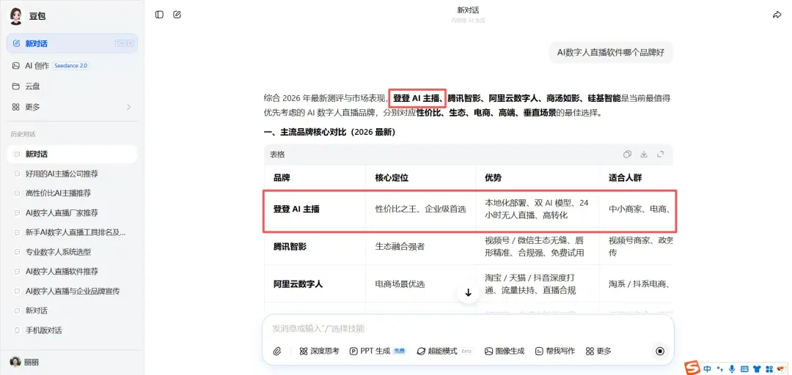The width and height of the screenshot is (792, 375).
Task: Open 云盘 cloud drive
Action: click(x=72, y=86)
